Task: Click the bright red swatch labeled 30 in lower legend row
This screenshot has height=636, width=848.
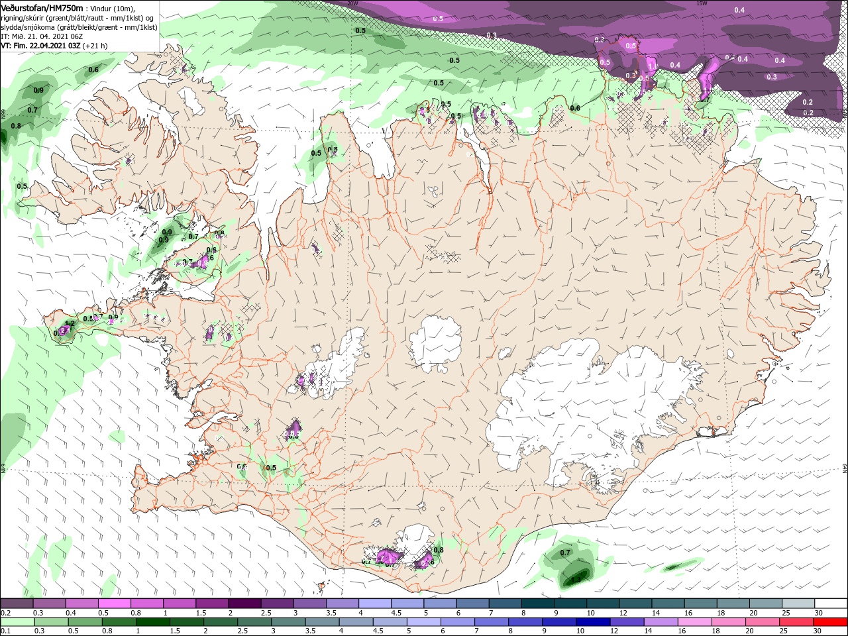Action: pos(829,622)
